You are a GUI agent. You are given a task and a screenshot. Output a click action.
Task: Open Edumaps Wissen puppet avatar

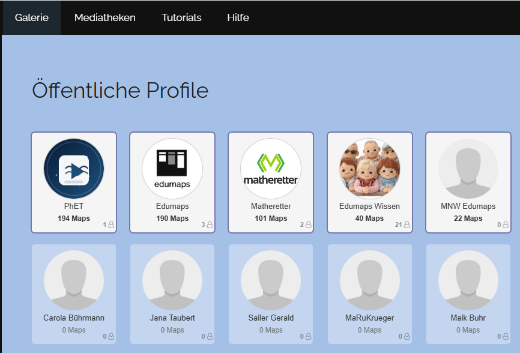[369, 169]
